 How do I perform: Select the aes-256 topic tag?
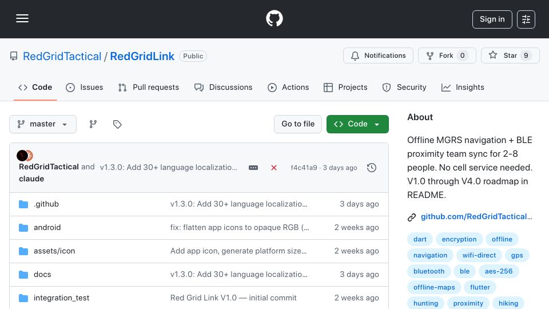499,271
